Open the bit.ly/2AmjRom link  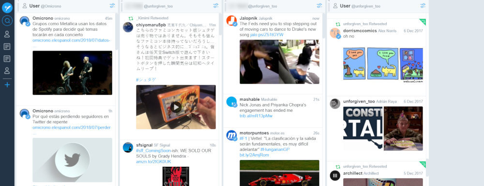(254, 155)
